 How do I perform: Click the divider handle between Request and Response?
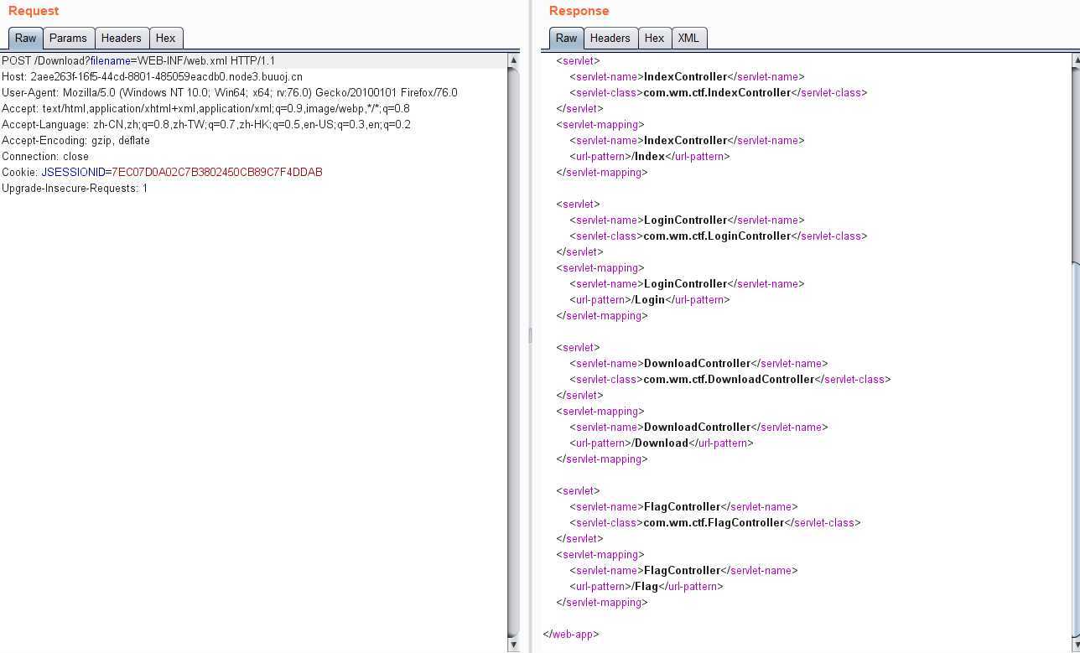coord(529,335)
